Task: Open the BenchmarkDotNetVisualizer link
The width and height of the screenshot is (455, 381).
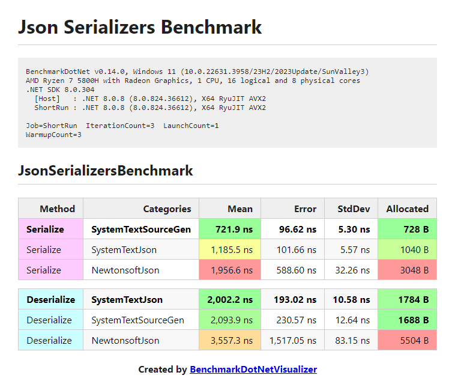Action: coord(253,369)
